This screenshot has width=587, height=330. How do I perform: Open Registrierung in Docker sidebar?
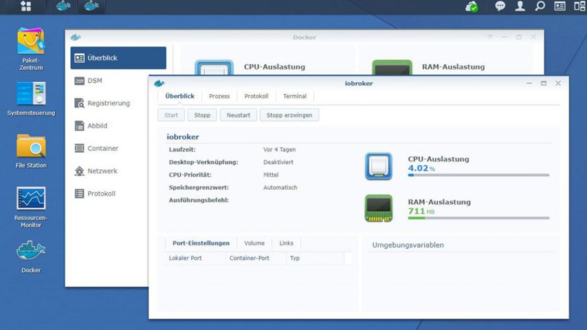(x=109, y=103)
